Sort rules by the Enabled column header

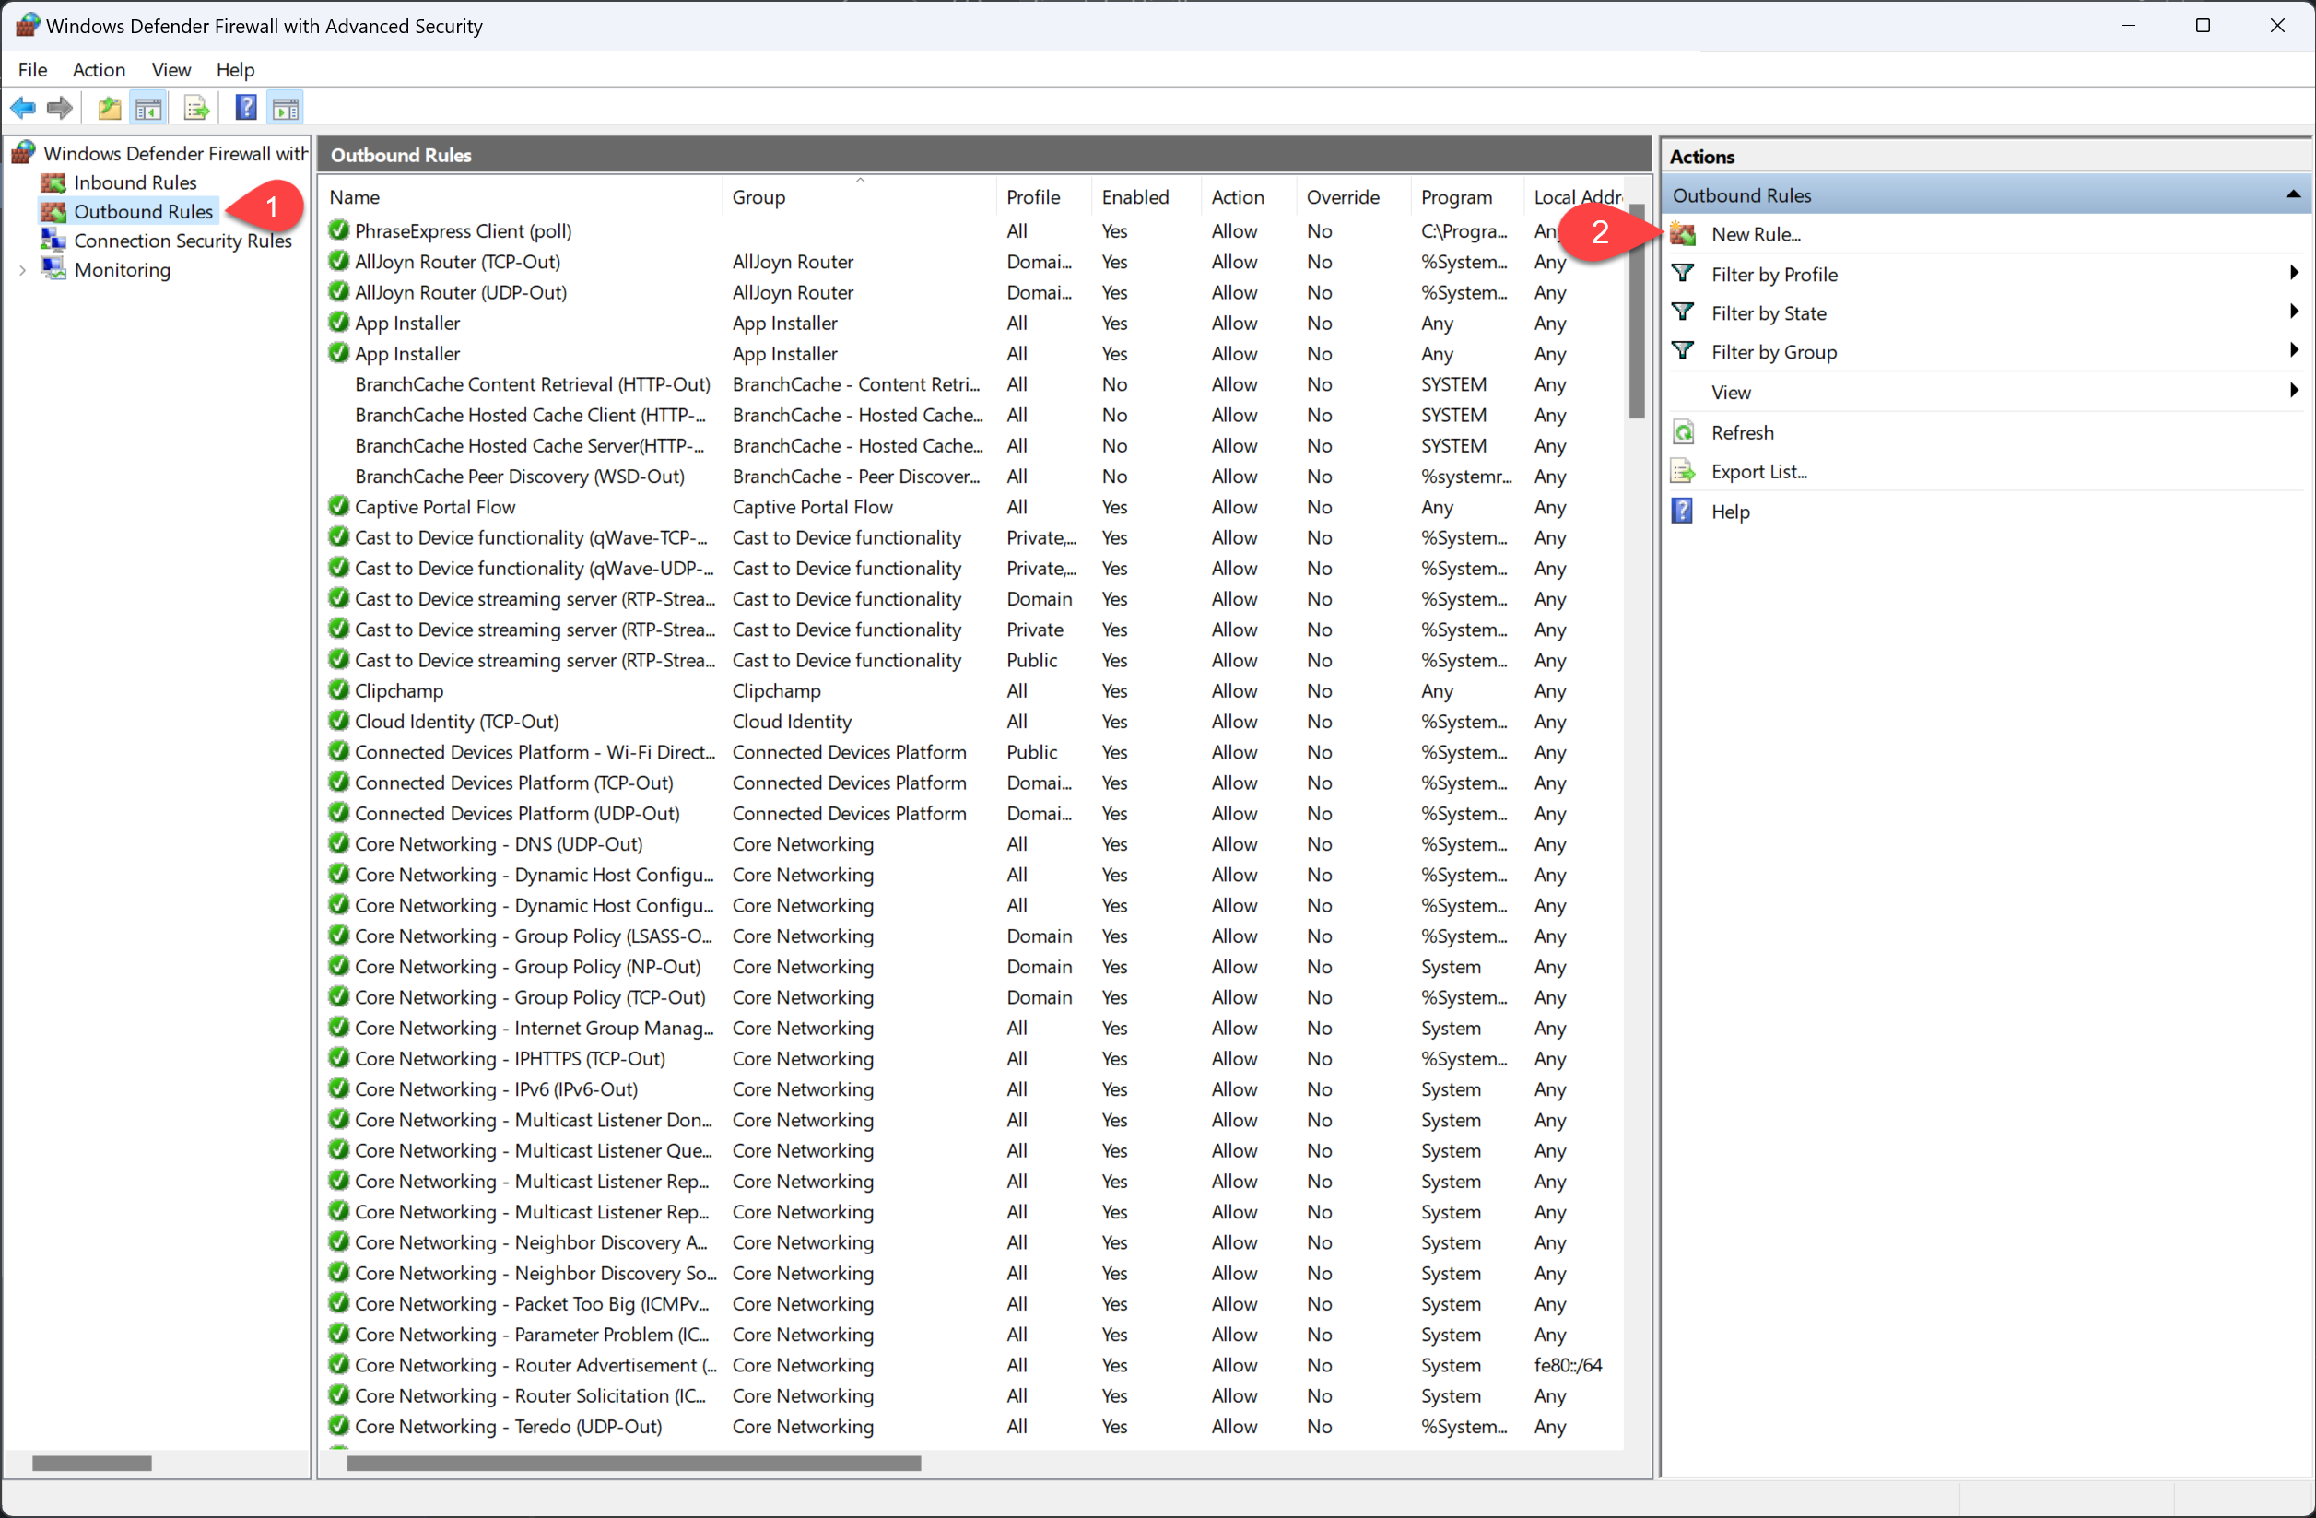[x=1134, y=197]
